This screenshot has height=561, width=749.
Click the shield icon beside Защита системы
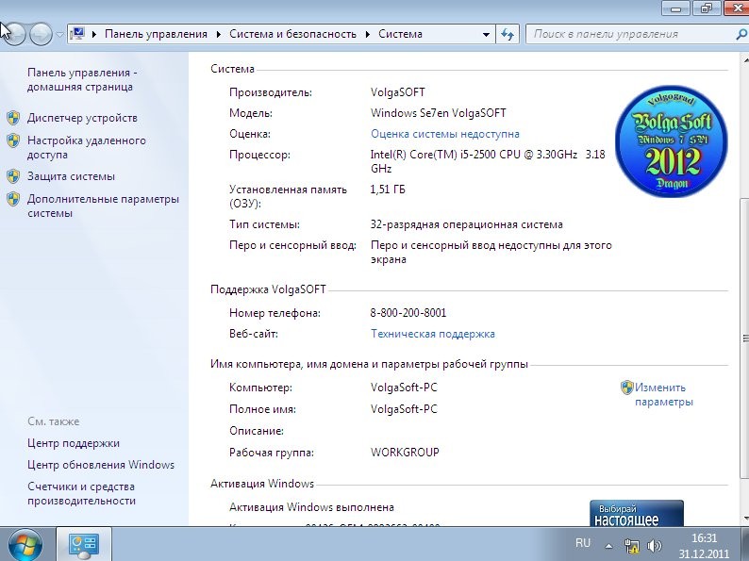(13, 176)
